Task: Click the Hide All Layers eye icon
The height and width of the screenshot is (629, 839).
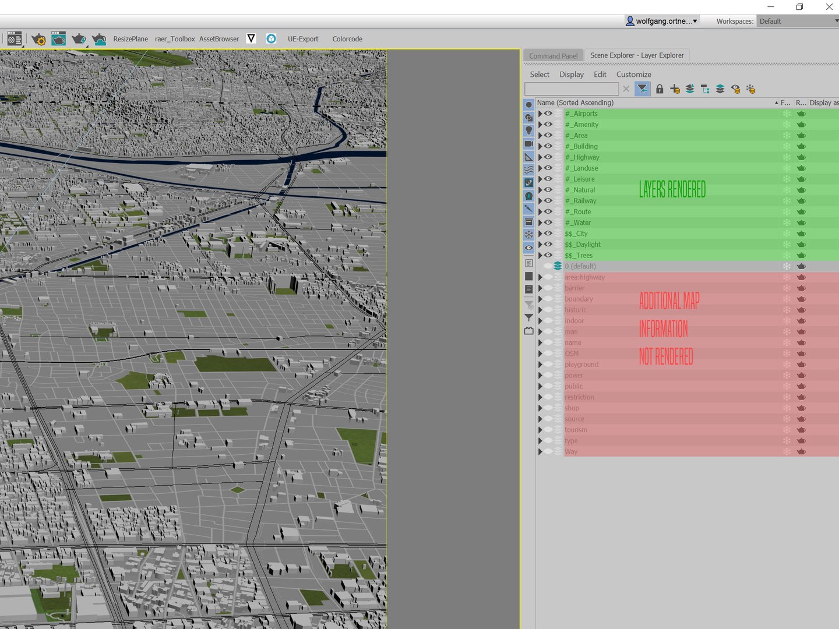Action: tap(735, 89)
